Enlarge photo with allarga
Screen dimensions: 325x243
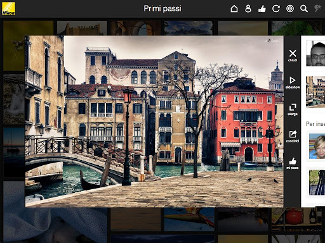click(x=293, y=109)
